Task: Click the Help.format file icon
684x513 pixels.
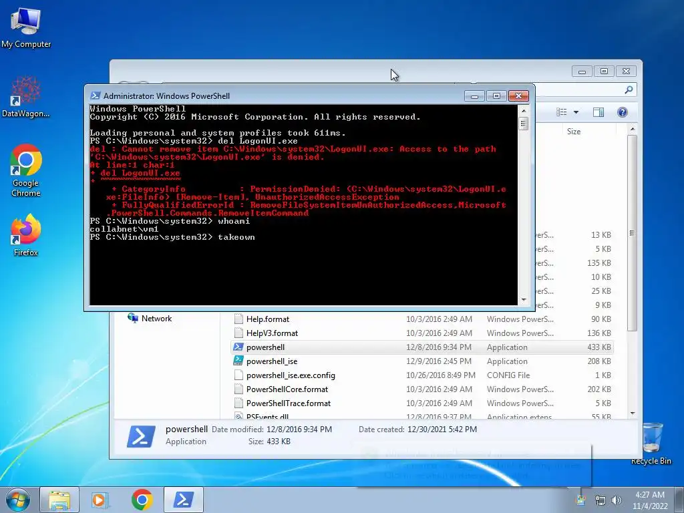Action: 238,319
